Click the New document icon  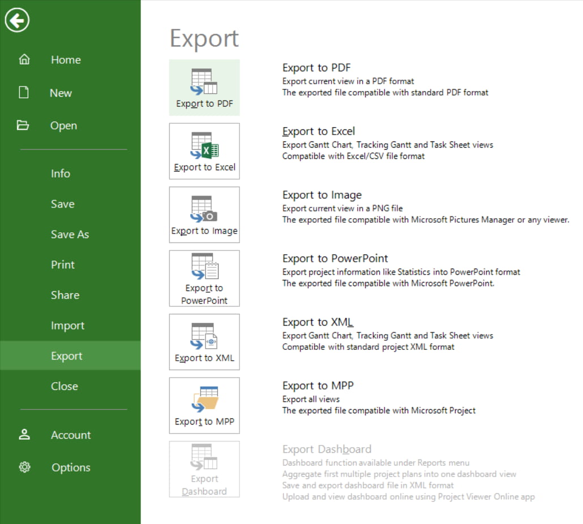23,92
